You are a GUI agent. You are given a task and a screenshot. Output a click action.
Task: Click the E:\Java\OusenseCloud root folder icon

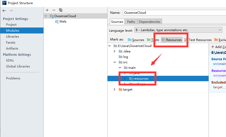pyautogui.click(x=115, y=46)
